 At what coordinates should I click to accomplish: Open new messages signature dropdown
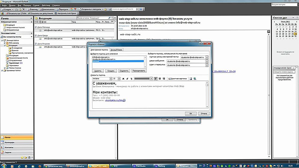point(207,61)
